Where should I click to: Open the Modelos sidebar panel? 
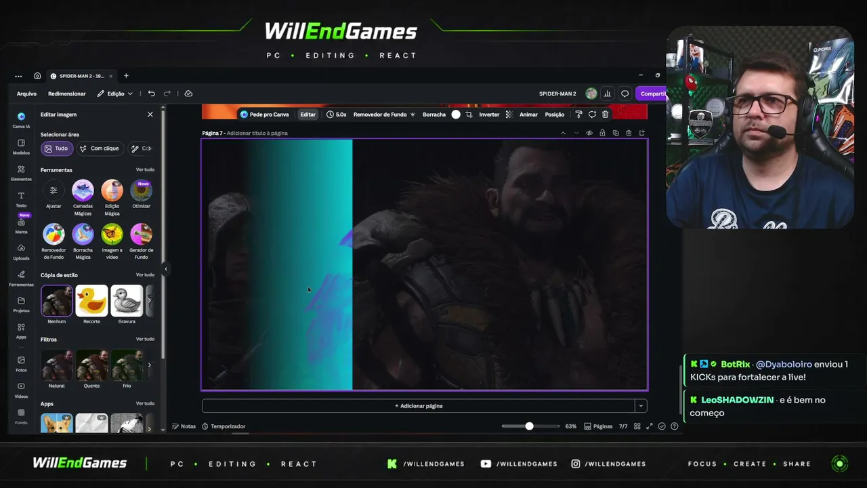pos(21,146)
